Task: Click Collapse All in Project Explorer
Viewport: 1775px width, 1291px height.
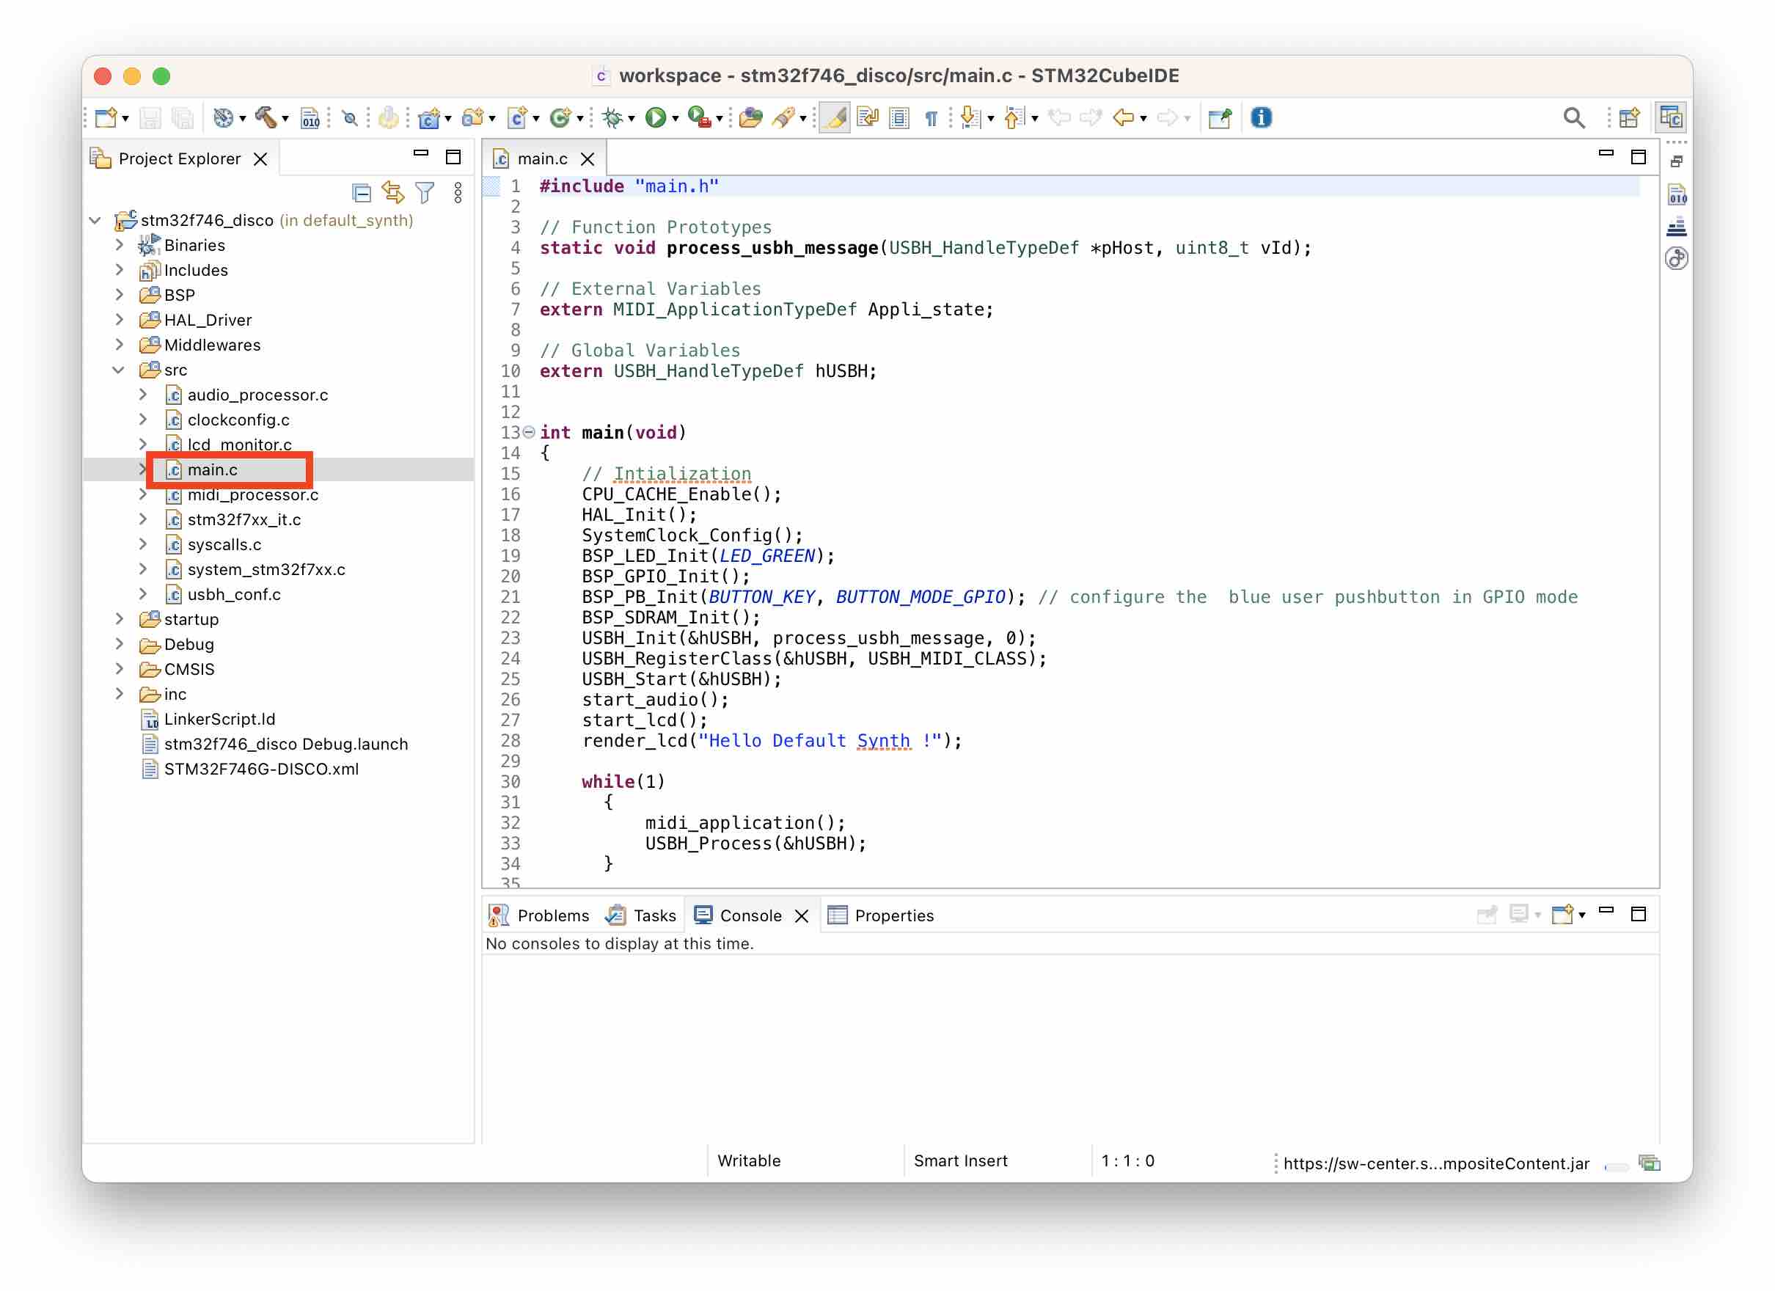Action: click(x=362, y=193)
